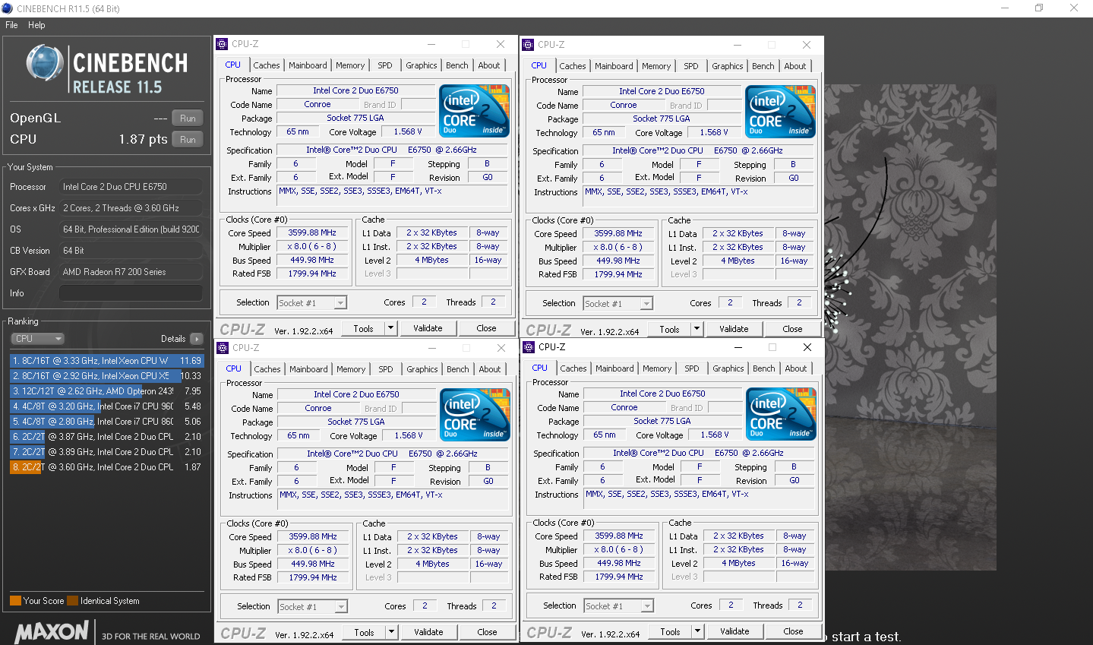Minimize the top-left CPU-Z window
1093x645 pixels.
pyautogui.click(x=431, y=44)
